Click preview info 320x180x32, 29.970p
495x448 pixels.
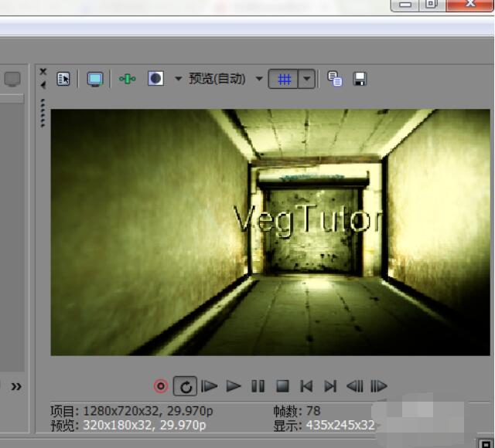(x=145, y=426)
